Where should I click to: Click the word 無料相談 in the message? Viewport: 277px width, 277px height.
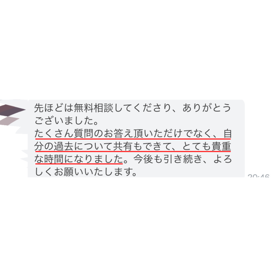[x=93, y=108]
